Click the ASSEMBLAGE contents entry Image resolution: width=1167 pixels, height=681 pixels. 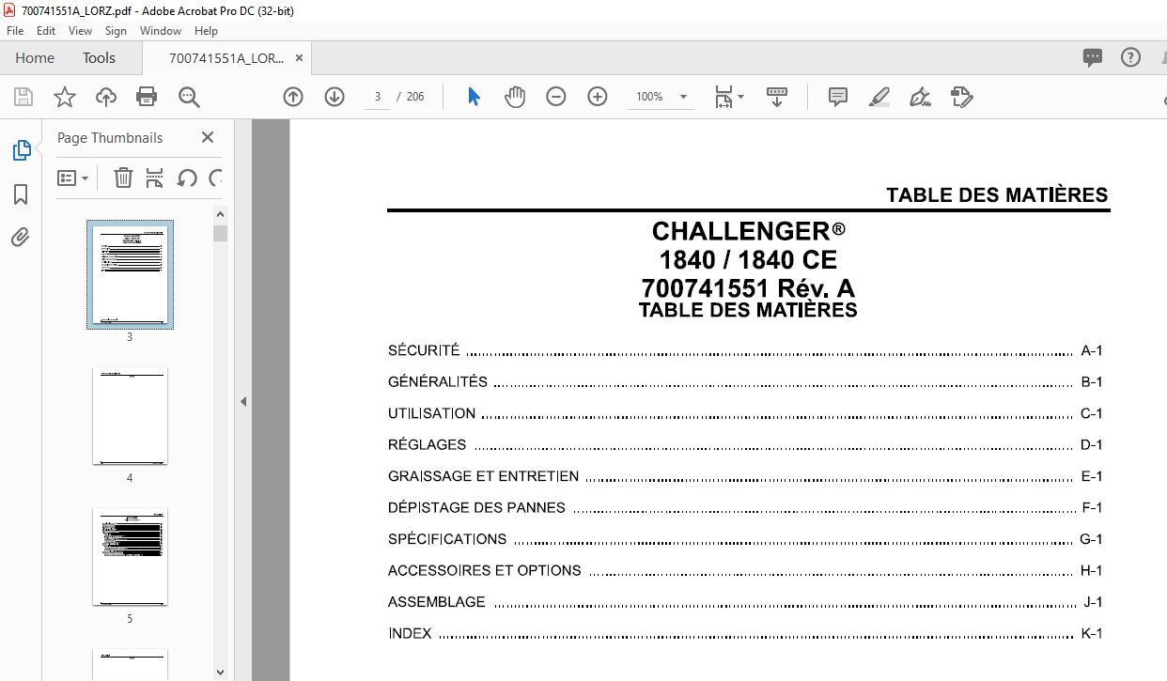click(745, 602)
